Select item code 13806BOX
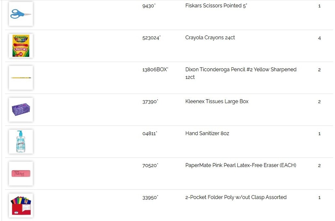The image size is (335, 221). [155, 70]
